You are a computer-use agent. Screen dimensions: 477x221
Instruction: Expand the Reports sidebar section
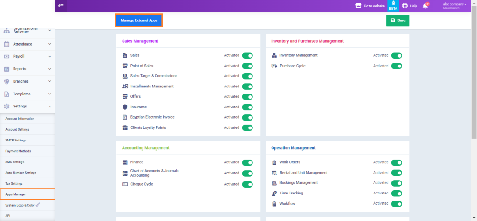click(27, 69)
